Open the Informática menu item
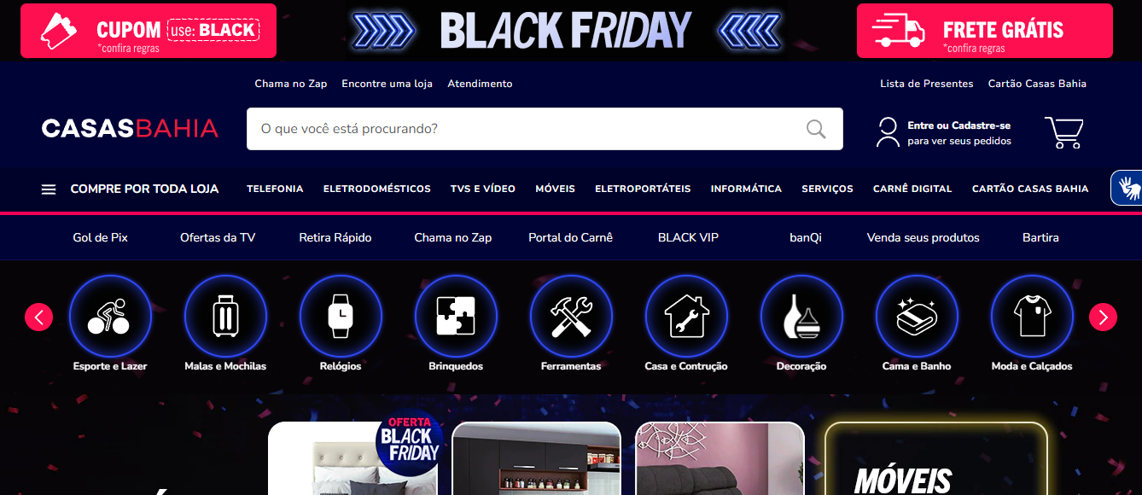This screenshot has width=1142, height=495. click(x=746, y=189)
